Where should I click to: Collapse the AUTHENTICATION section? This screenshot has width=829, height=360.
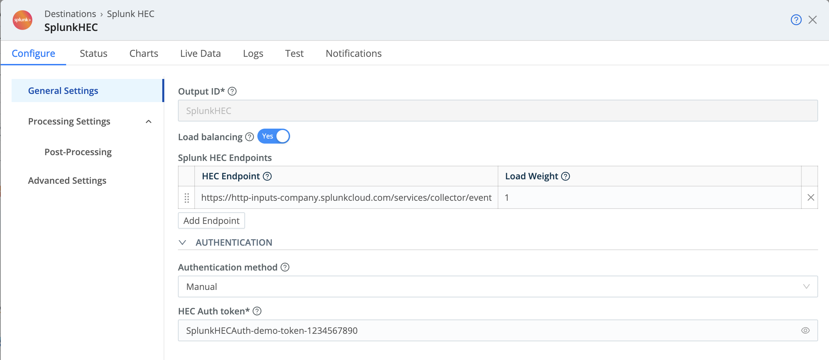click(183, 243)
